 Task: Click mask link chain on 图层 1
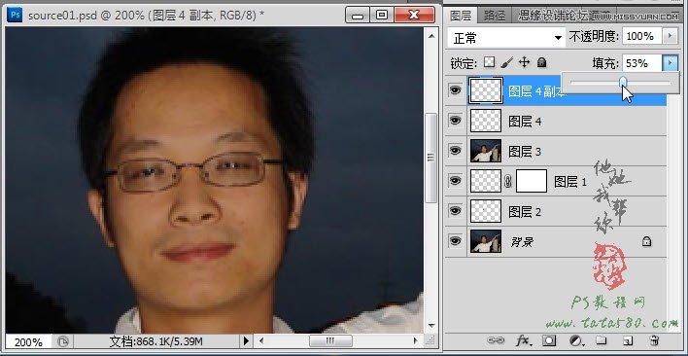click(x=508, y=181)
